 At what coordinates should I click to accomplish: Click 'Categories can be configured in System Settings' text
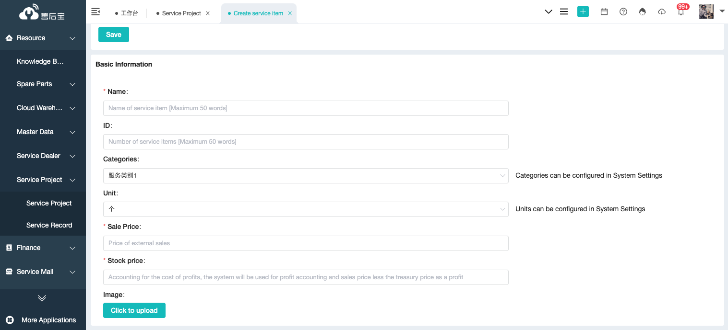(x=589, y=175)
